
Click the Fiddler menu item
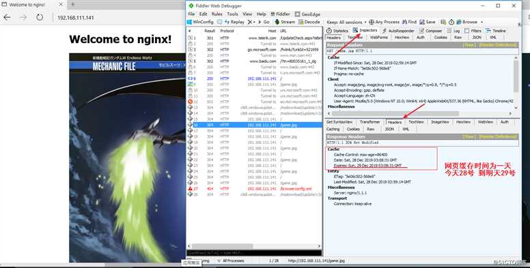point(280,14)
